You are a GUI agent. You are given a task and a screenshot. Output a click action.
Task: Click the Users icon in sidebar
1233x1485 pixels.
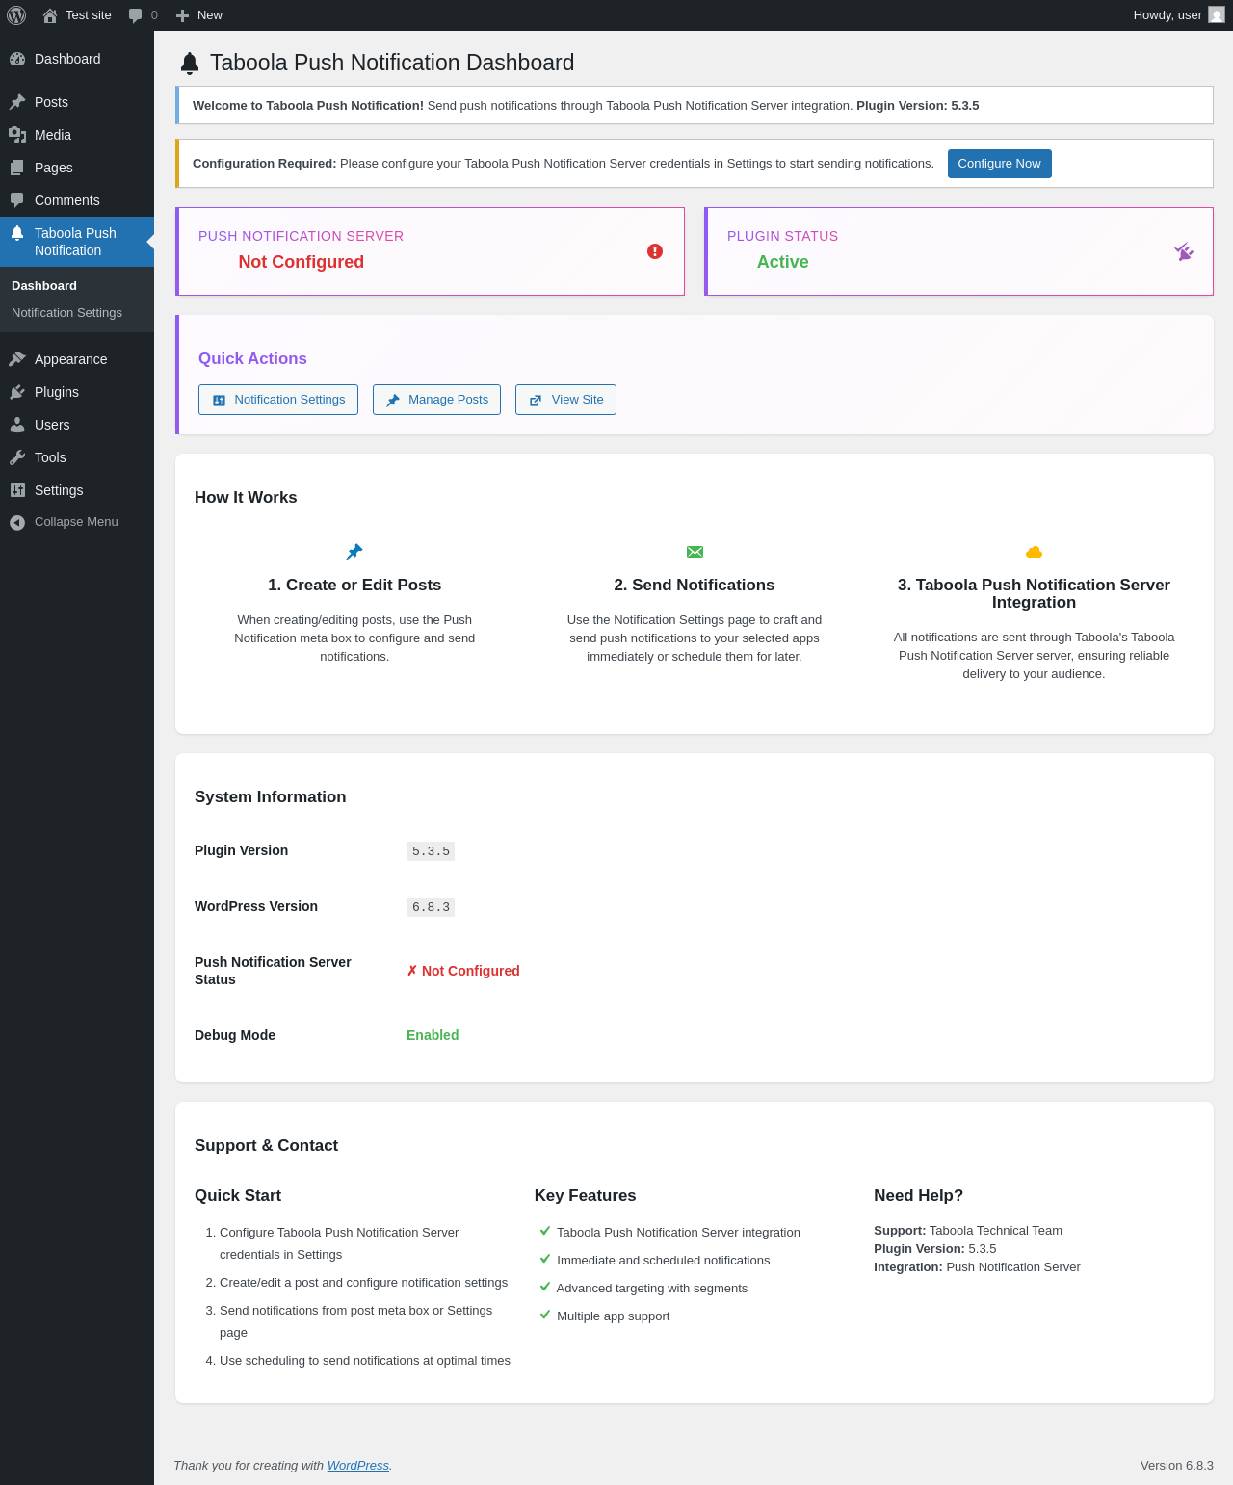click(17, 425)
